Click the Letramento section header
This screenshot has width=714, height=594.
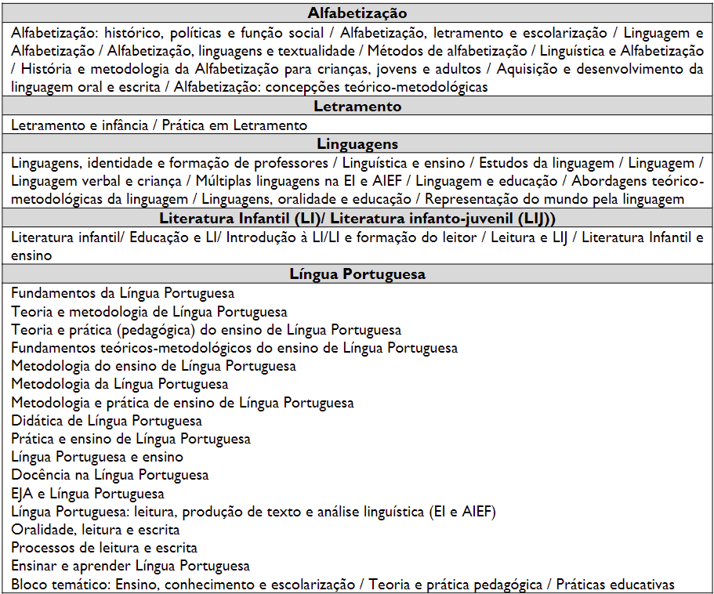point(357,106)
